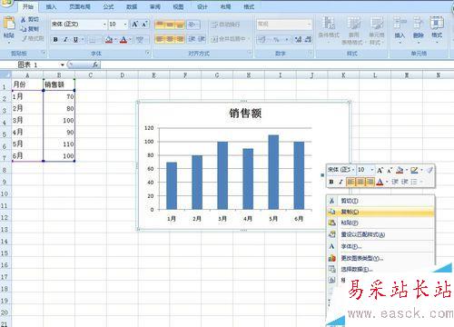
Task: Click the Increase Decimal icon in the Number group
Action: pos(298,39)
